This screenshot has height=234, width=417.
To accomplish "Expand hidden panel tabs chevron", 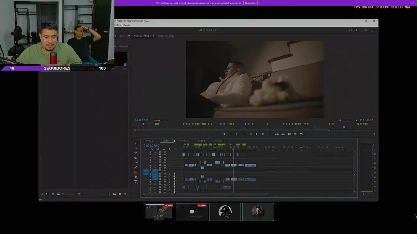I will (129, 36).
